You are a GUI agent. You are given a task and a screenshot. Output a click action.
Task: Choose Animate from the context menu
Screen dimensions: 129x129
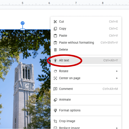86,100
